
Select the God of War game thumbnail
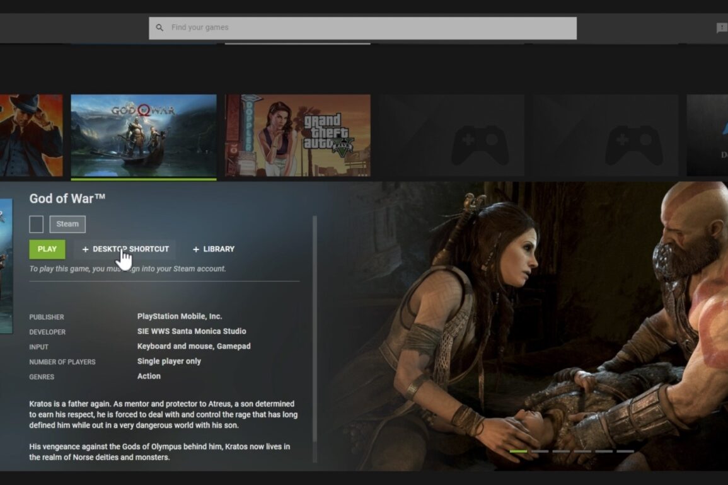click(144, 135)
